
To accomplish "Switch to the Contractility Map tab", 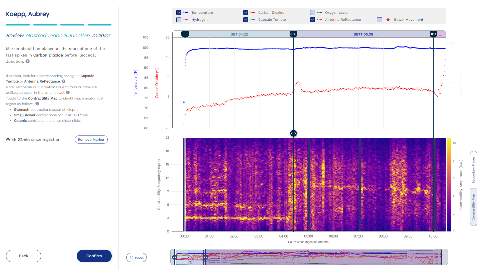I will [x=473, y=207].
